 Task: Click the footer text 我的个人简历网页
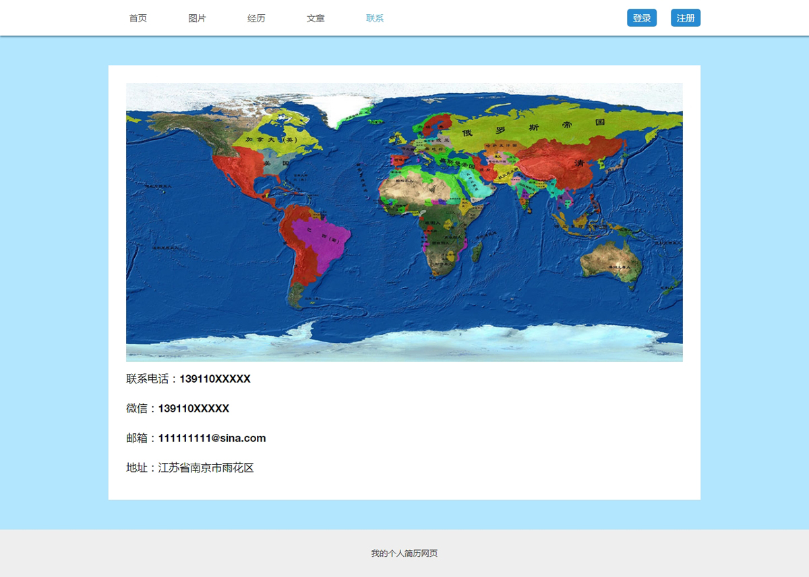pyautogui.click(x=404, y=553)
